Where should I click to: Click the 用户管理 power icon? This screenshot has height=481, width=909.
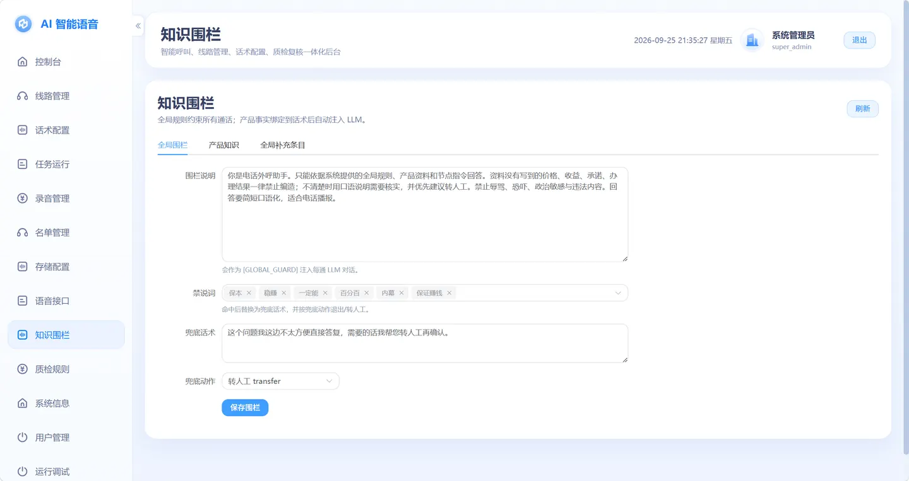pos(23,437)
